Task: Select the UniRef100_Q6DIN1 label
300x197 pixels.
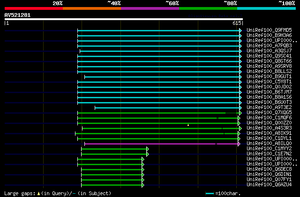Action: 269,175
